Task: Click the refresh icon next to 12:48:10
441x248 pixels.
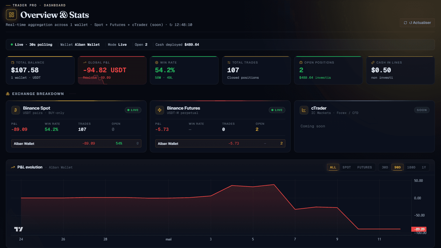Action: (x=171, y=25)
